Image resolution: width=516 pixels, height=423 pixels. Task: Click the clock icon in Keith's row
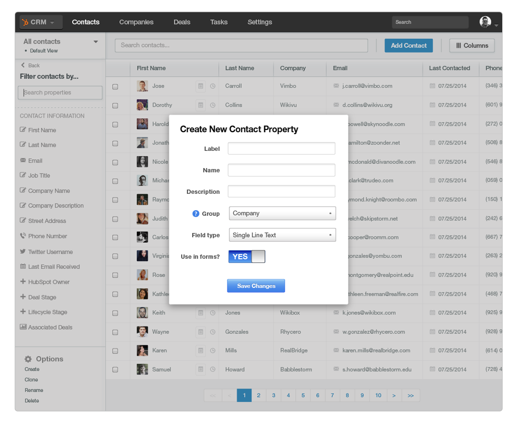(x=213, y=313)
